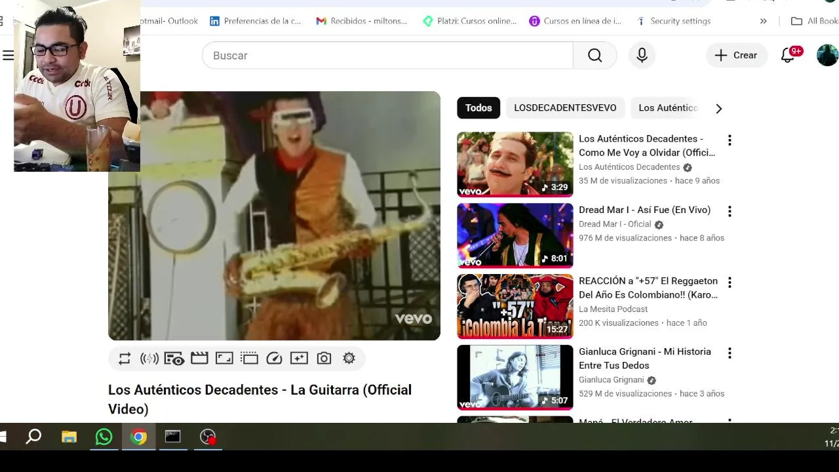
Task: Click the playback speed gauge icon
Action: click(274, 359)
